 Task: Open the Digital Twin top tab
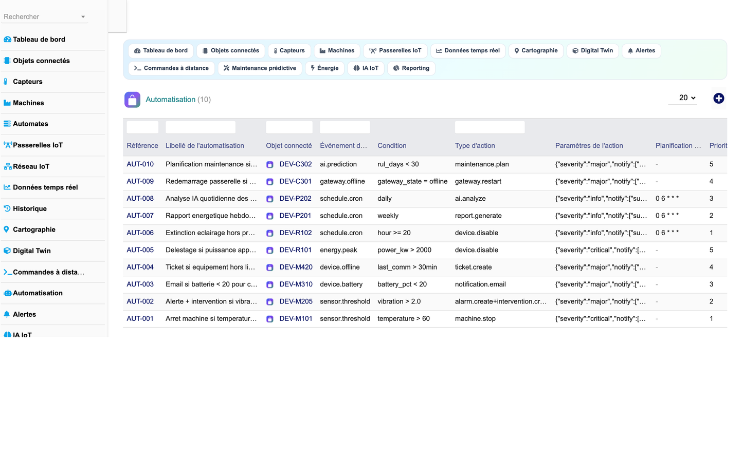(592, 51)
